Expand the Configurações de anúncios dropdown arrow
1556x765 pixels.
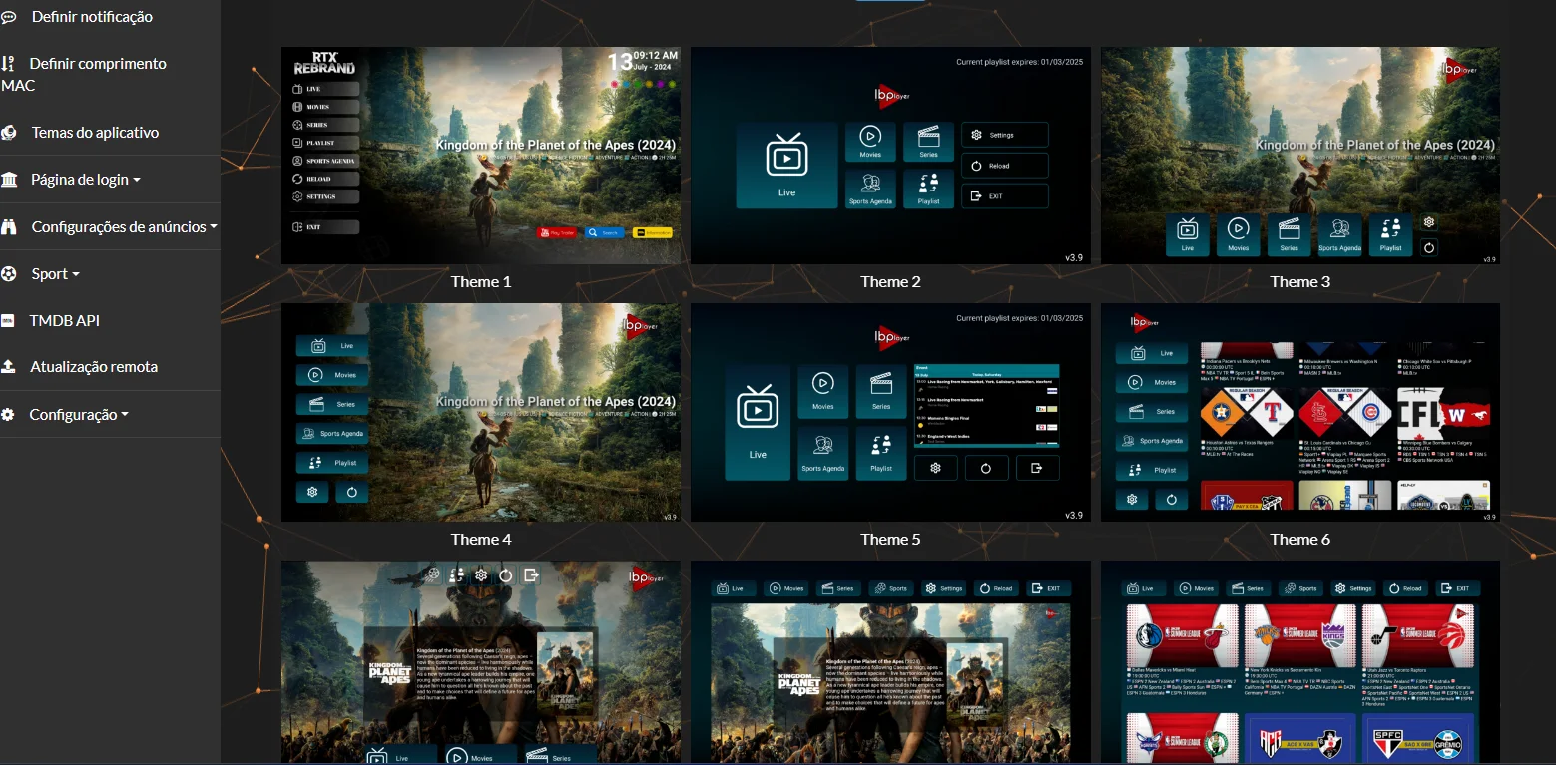coord(214,227)
